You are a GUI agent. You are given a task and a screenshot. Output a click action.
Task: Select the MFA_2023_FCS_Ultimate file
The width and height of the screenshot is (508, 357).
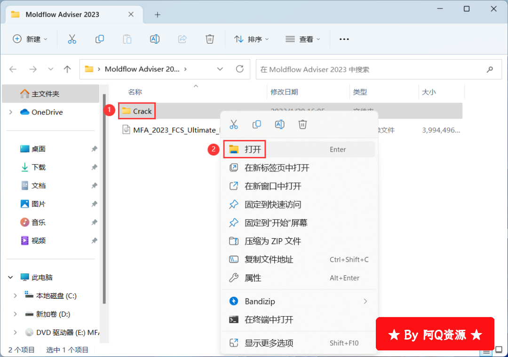click(x=171, y=130)
